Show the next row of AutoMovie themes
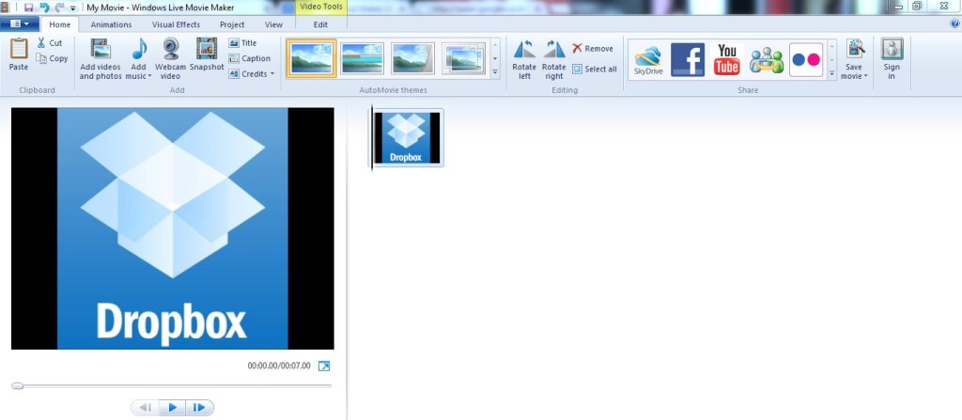Viewport: 962px width, 420px height. coord(495,58)
